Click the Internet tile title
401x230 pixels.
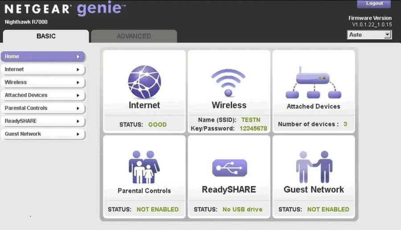(x=144, y=105)
